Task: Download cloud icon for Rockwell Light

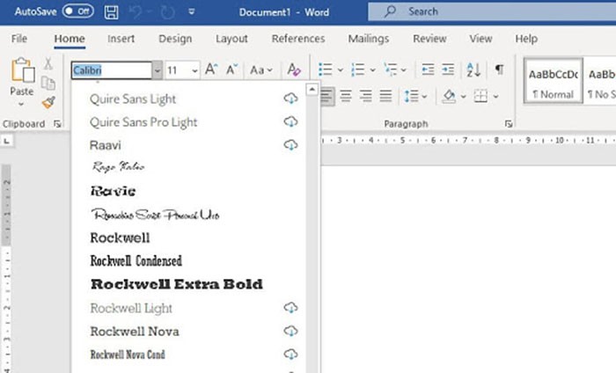Action: [x=290, y=308]
